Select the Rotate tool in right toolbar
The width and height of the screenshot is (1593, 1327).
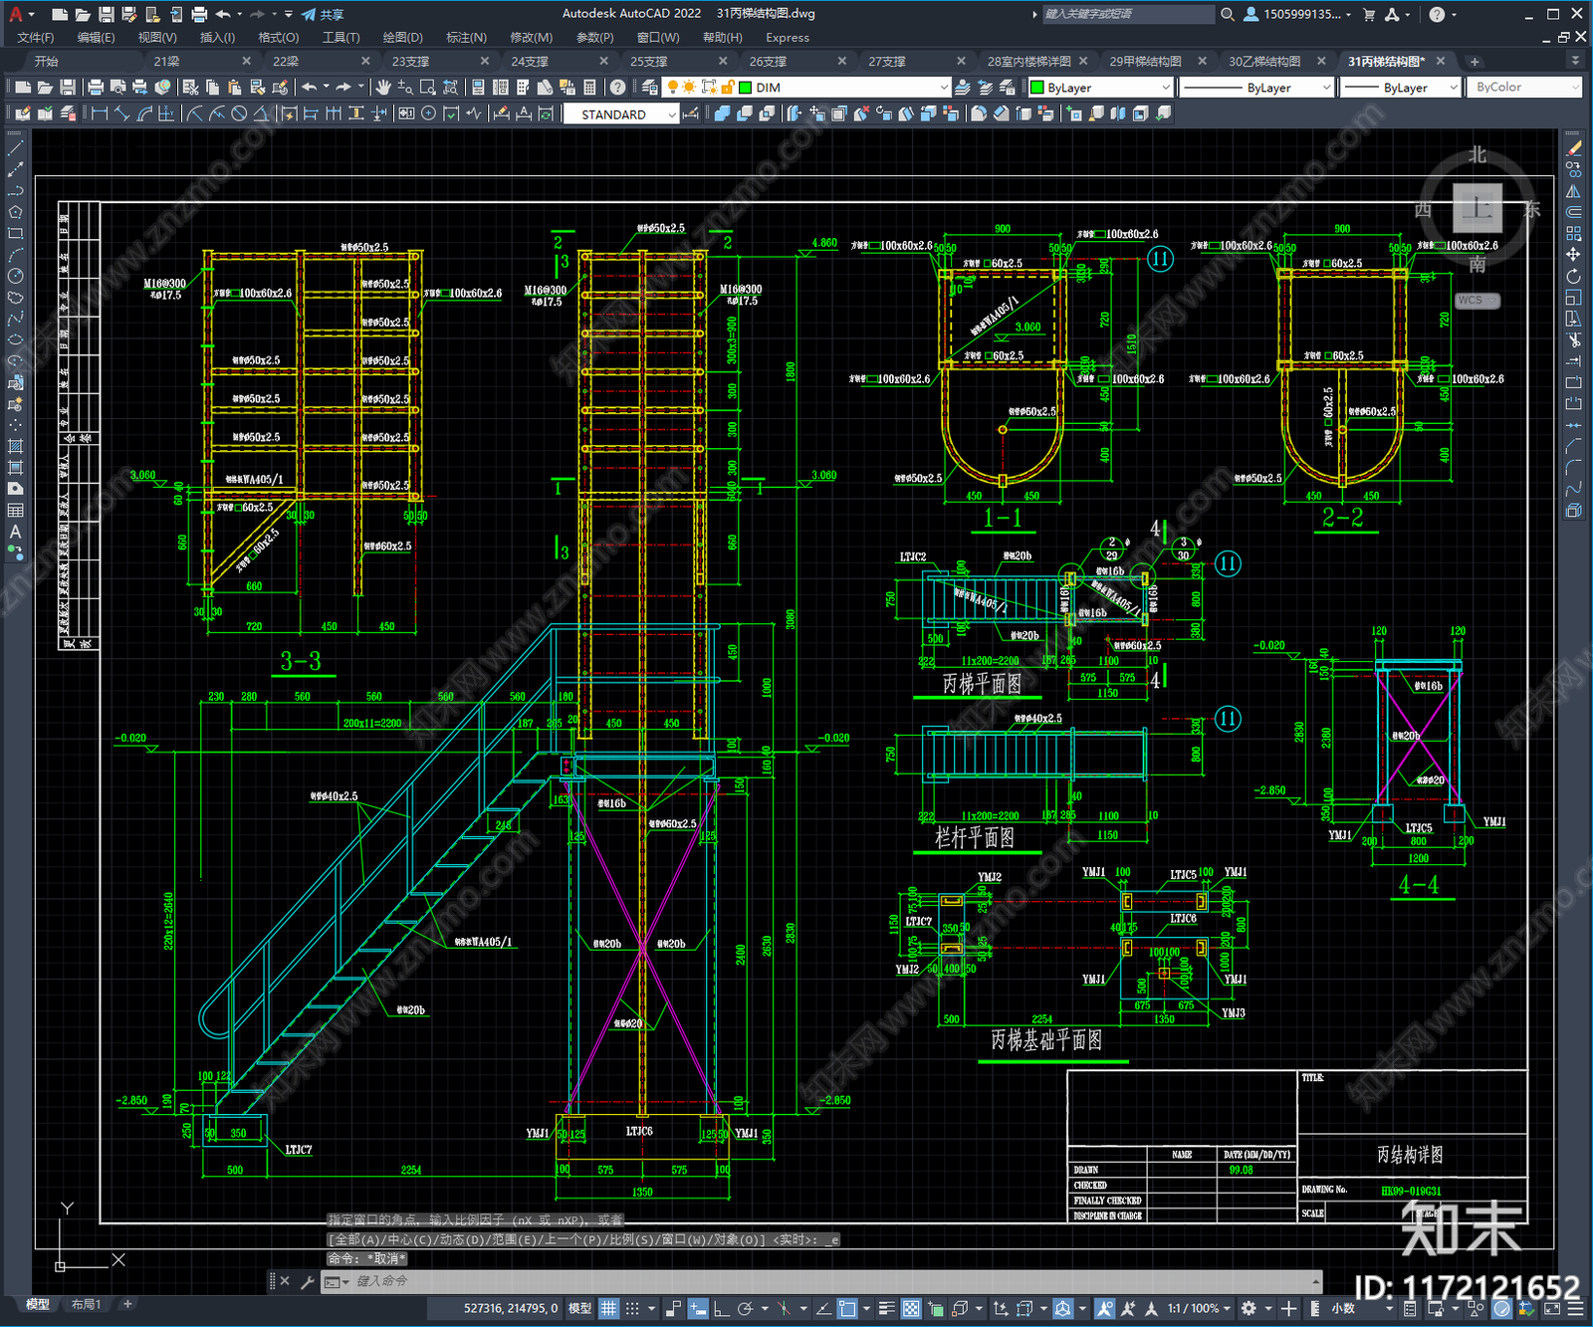click(1574, 276)
